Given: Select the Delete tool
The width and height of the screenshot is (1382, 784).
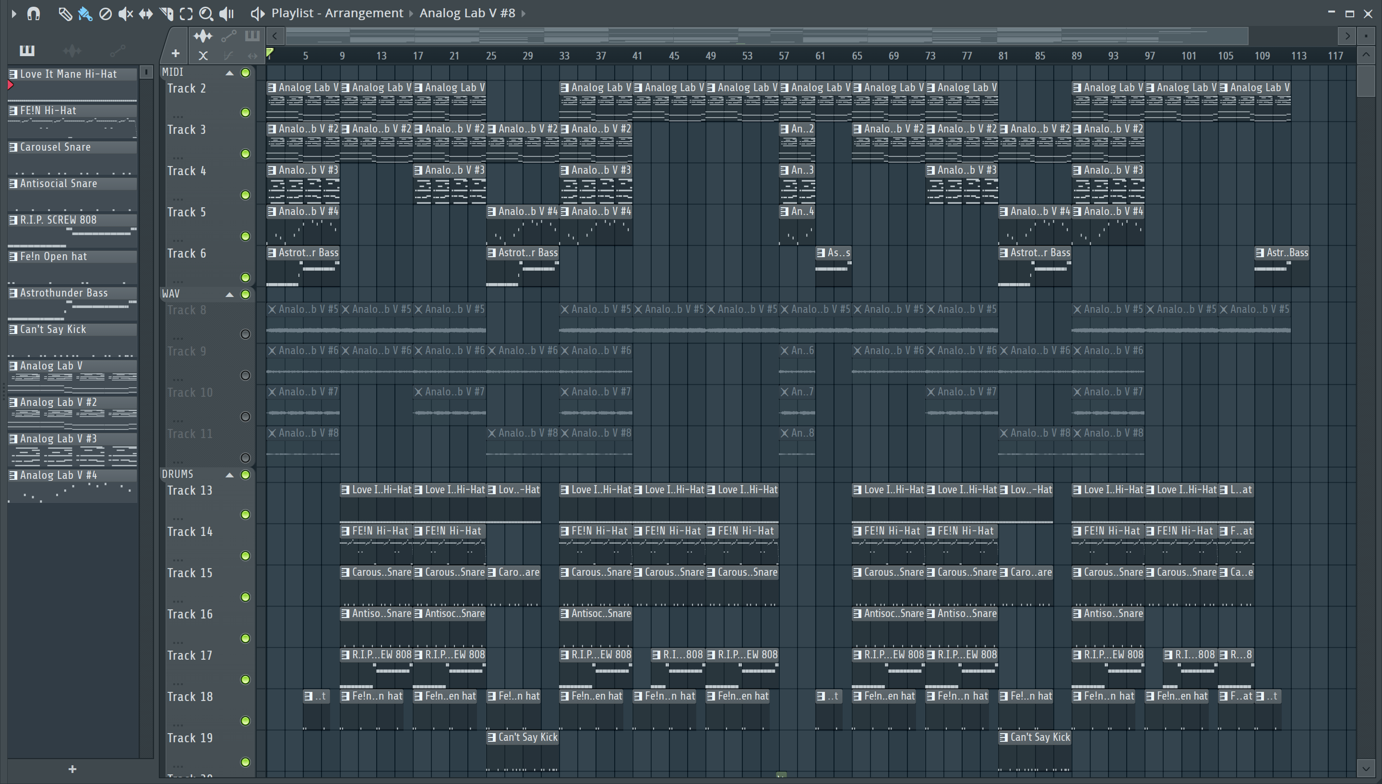Looking at the screenshot, I should (106, 13).
